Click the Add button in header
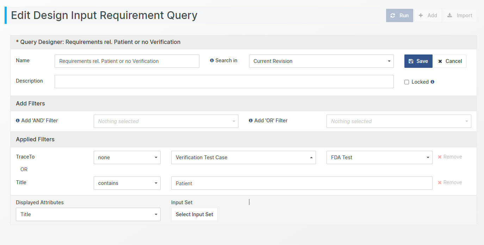Image resolution: width=484 pixels, height=245 pixels. tap(428, 15)
